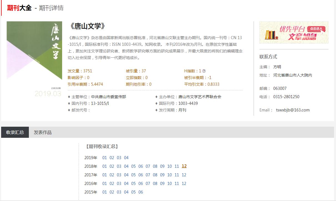Open the 唐山文学 journal cover thumbnail
The image size is (336, 201).
34,59
